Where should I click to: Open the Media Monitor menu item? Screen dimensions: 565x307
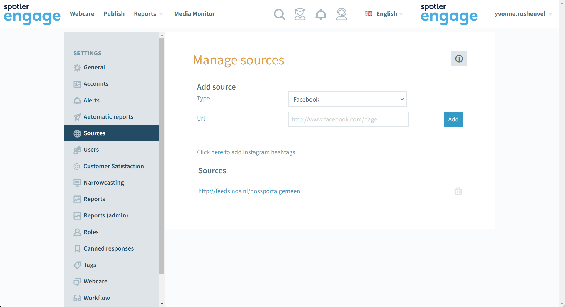pos(194,14)
